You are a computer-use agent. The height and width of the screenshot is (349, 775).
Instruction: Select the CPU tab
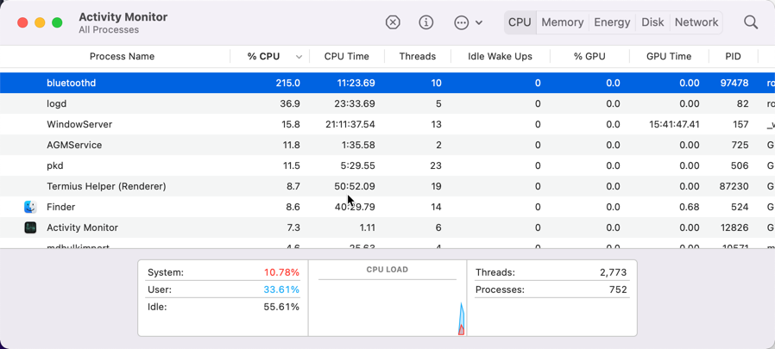tap(520, 22)
